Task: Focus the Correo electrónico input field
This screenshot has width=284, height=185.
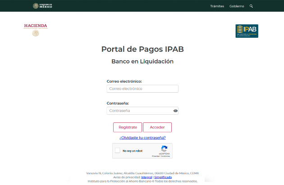Action: point(142,89)
